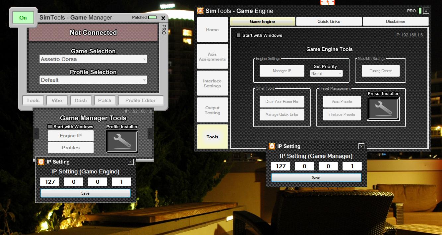Close the IP Setting (Game Engine) dialog
The image size is (442, 235).
(x=131, y=162)
